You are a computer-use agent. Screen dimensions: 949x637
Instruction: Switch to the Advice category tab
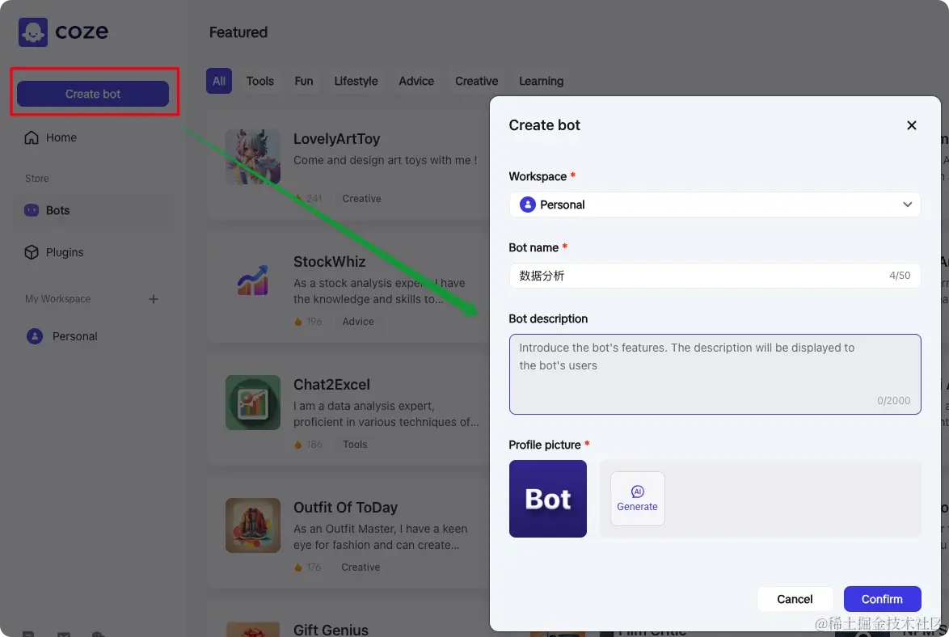(415, 81)
